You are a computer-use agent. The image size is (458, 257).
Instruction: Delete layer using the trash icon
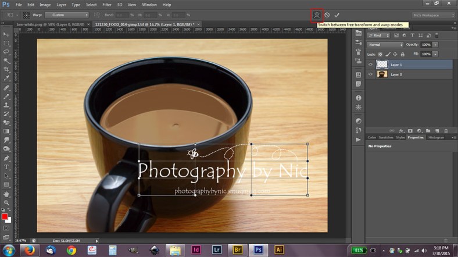[x=446, y=130]
